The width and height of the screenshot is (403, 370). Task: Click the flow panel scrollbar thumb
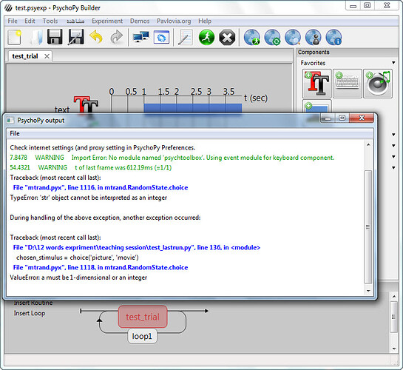point(393,317)
